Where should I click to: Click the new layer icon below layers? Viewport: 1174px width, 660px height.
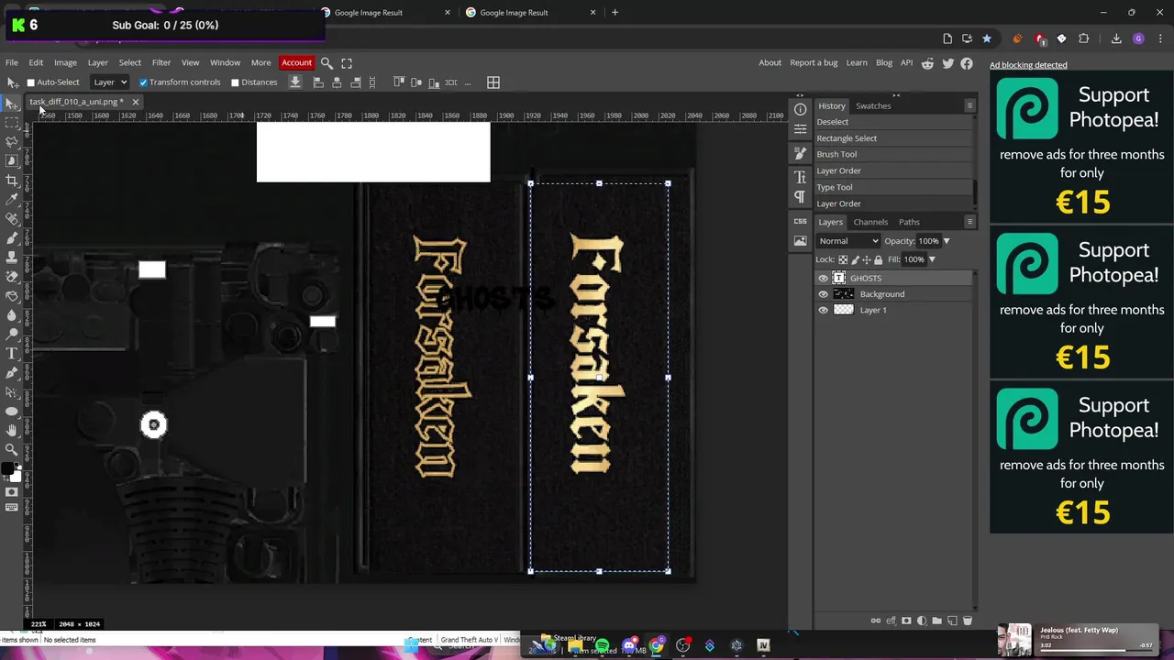coord(952,621)
